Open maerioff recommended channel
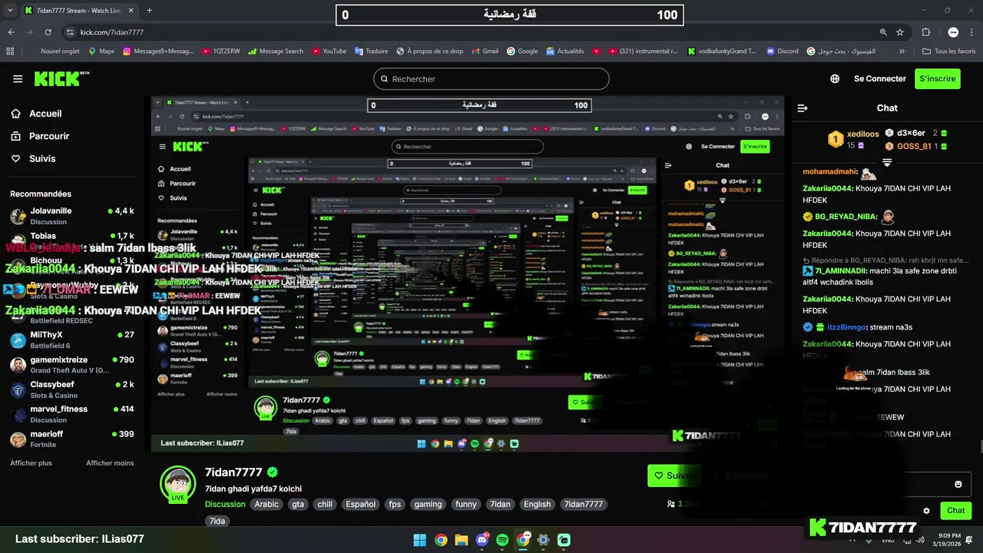983x553 pixels. [x=73, y=439]
